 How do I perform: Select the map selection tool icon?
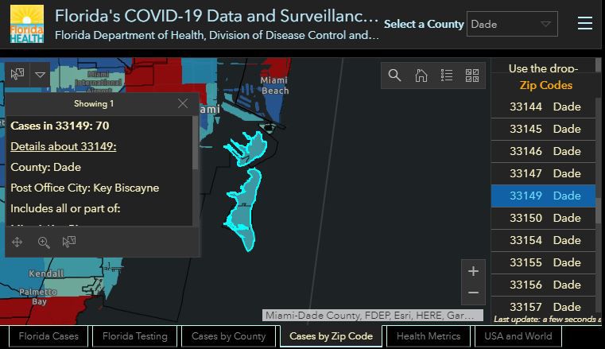[x=17, y=74]
